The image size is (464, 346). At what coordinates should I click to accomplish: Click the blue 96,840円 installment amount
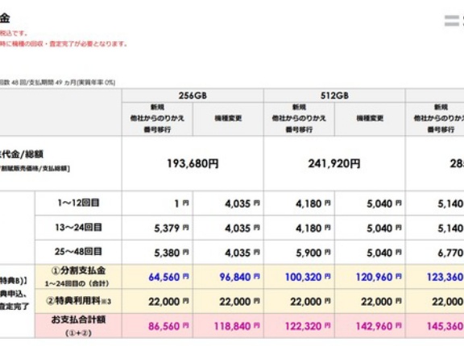239,277
